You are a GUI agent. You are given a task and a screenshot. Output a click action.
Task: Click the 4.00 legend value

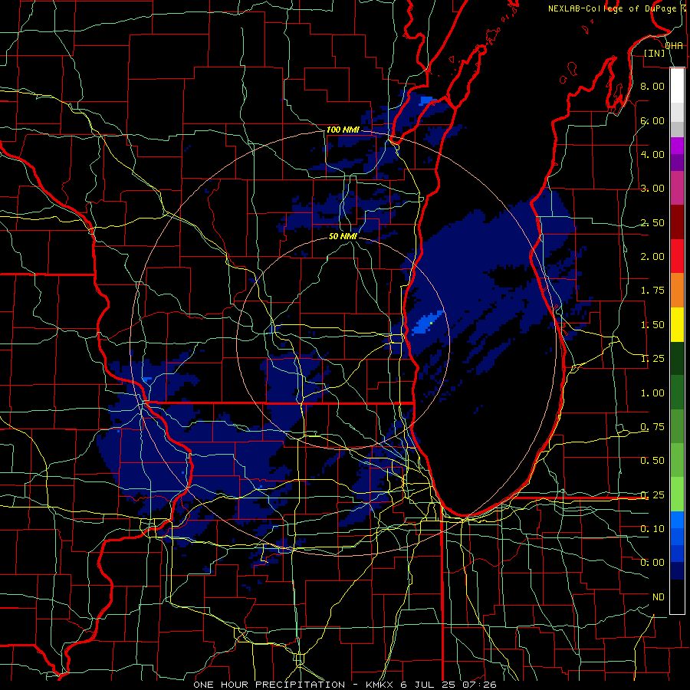pos(652,154)
